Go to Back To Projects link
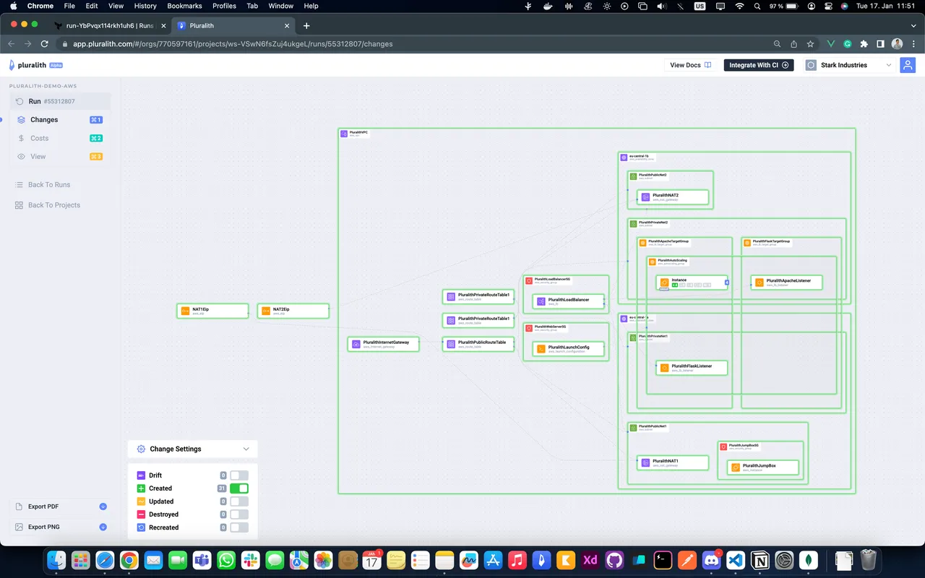The height and width of the screenshot is (578, 925). coord(54,205)
